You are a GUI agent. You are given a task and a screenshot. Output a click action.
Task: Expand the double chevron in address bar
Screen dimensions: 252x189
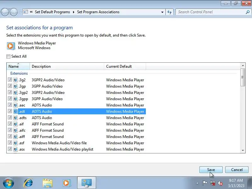[x=31, y=12]
